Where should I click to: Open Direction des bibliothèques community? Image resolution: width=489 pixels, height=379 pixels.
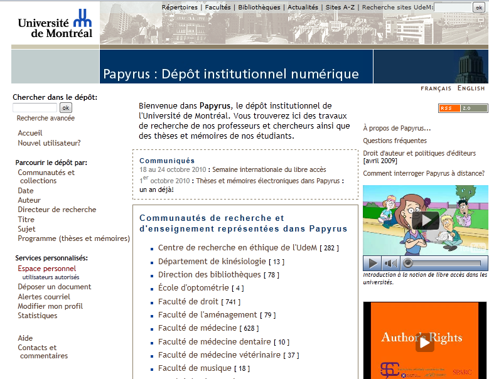click(x=209, y=275)
